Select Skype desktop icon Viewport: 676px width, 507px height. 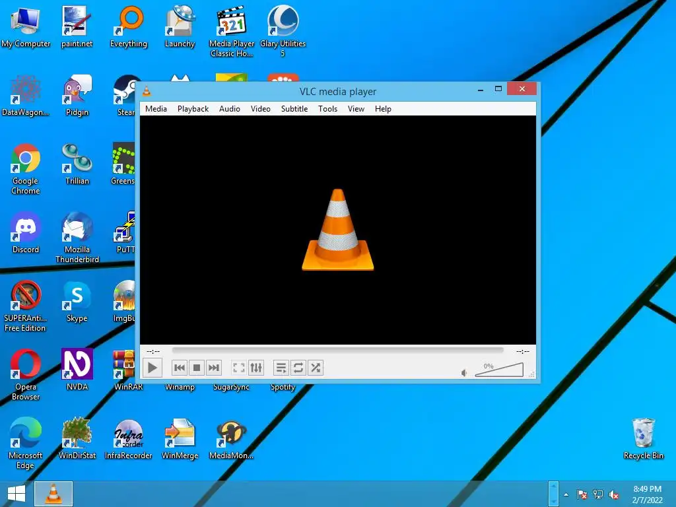coord(77,301)
